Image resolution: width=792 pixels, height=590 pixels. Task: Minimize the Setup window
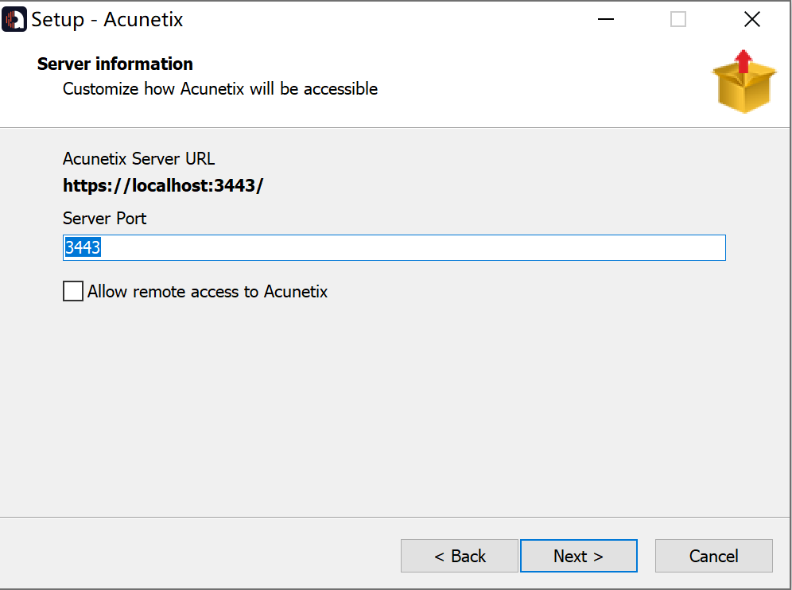click(604, 19)
